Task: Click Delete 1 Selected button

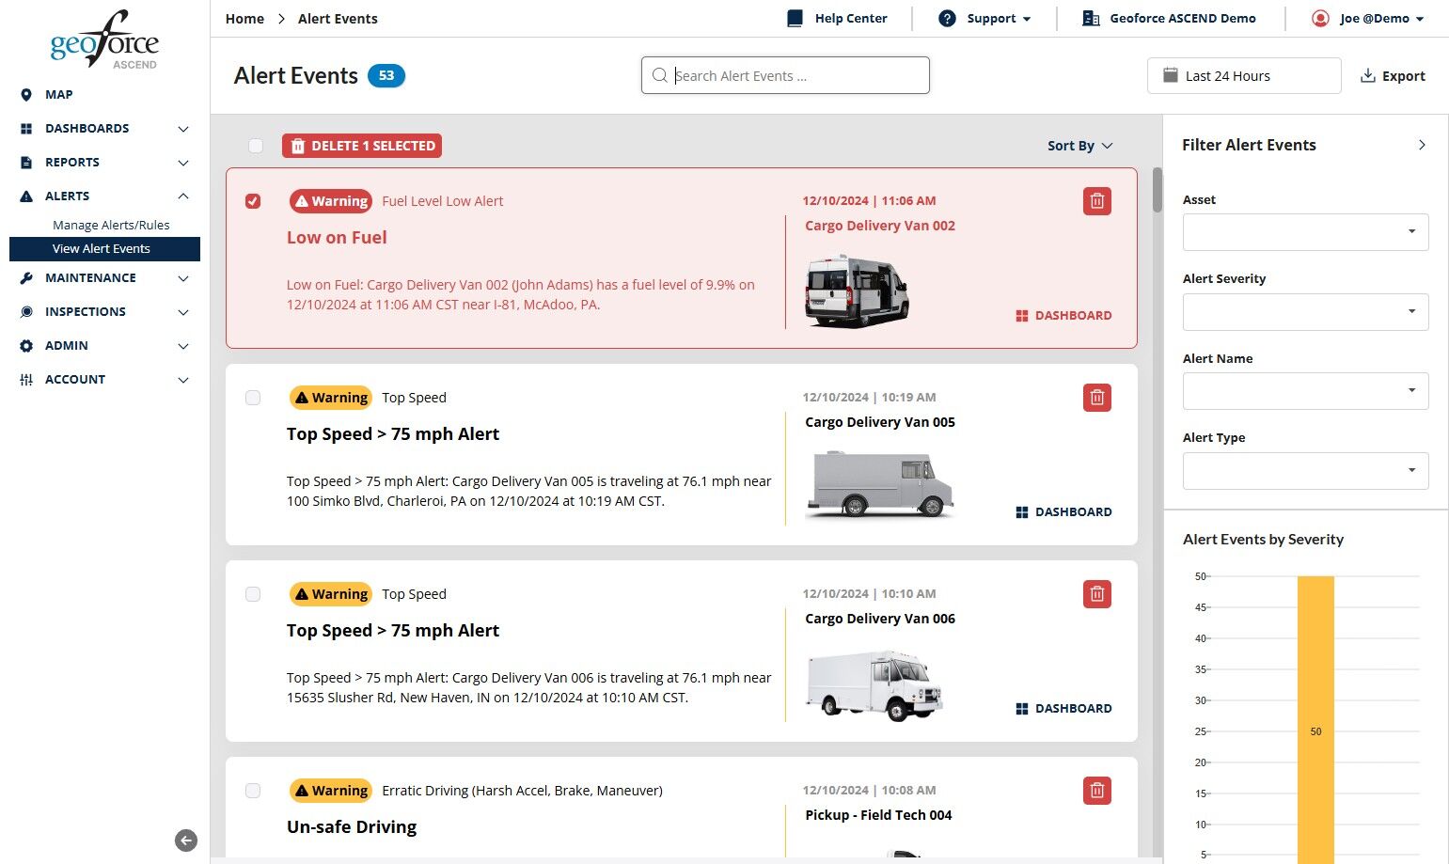Action: pyautogui.click(x=362, y=146)
